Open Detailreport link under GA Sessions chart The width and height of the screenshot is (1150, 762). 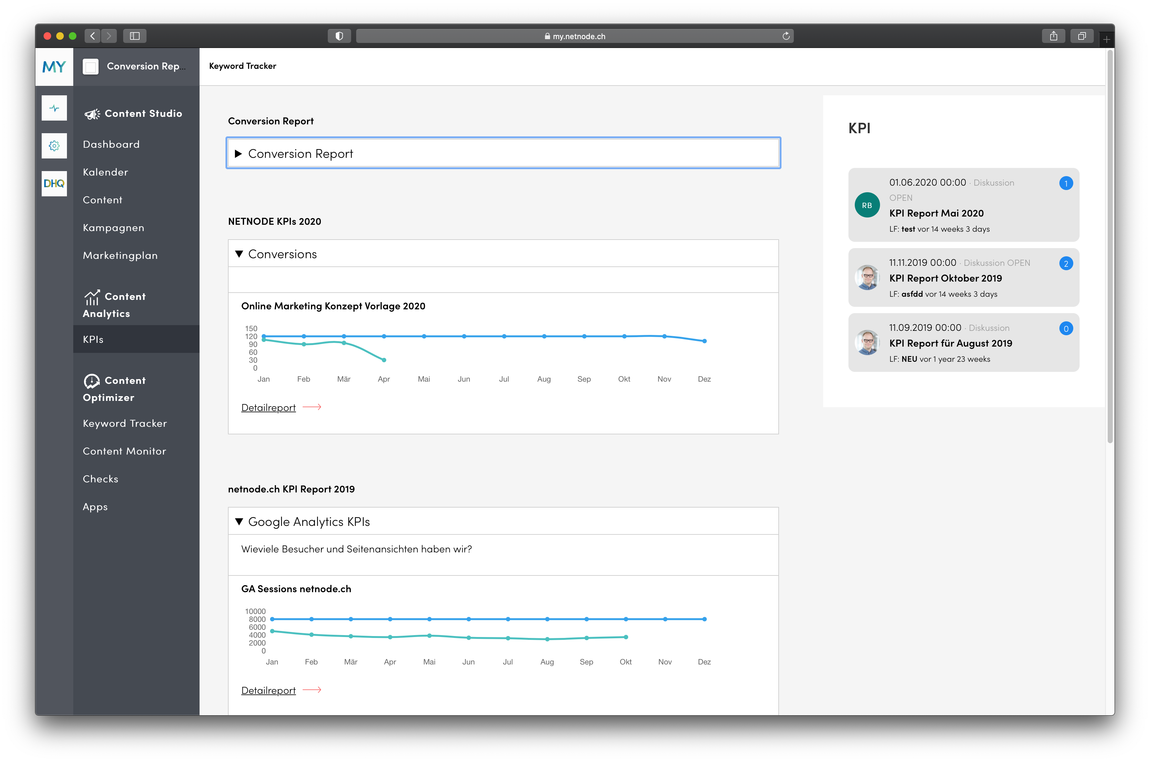pos(268,691)
